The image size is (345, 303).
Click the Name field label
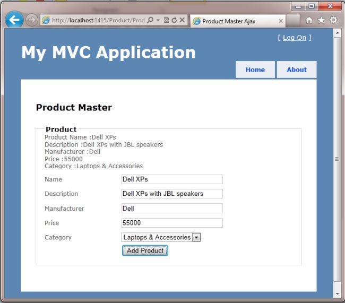pyautogui.click(x=53, y=179)
